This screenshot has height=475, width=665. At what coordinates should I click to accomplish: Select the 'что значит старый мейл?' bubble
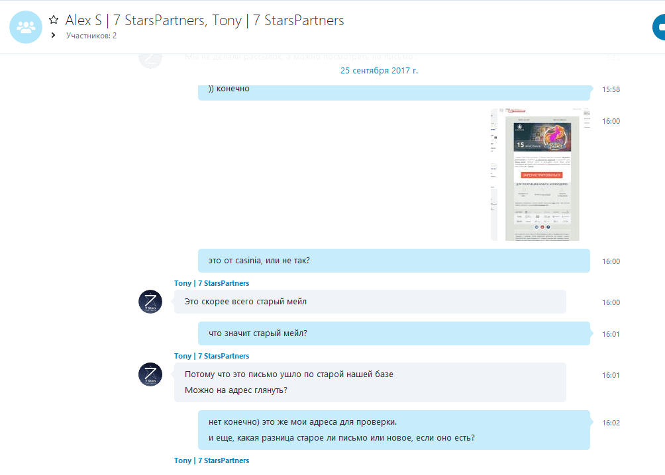pyautogui.click(x=394, y=333)
